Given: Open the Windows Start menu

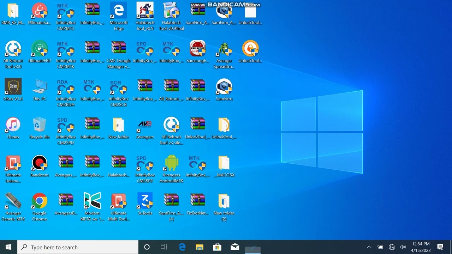Looking at the screenshot, I should coord(8,247).
